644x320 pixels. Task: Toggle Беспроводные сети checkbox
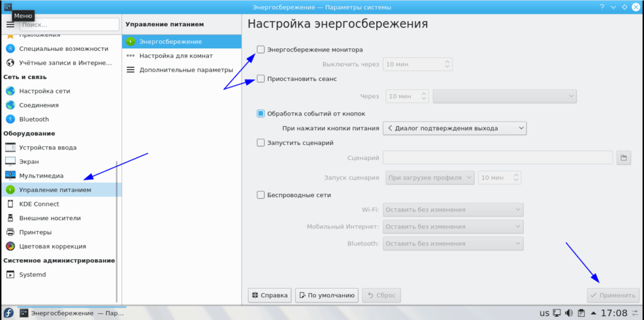coord(261,195)
